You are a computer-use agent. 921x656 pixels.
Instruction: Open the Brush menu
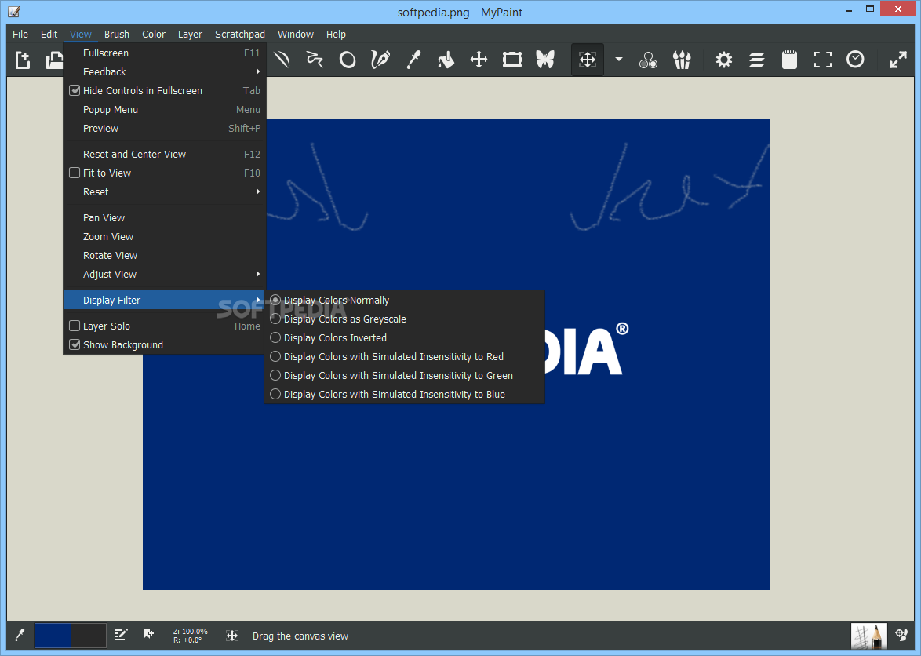pos(117,34)
